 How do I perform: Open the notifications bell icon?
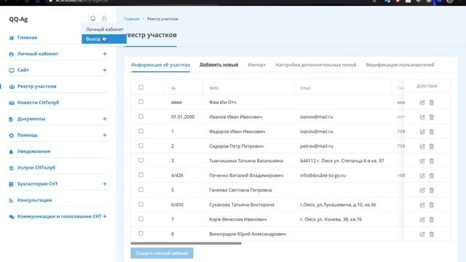[93, 18]
